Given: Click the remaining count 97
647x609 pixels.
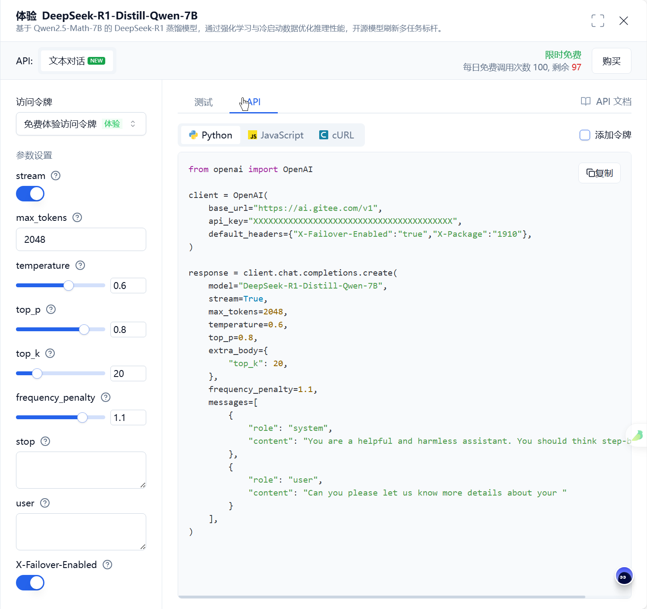Looking at the screenshot, I should pos(576,67).
